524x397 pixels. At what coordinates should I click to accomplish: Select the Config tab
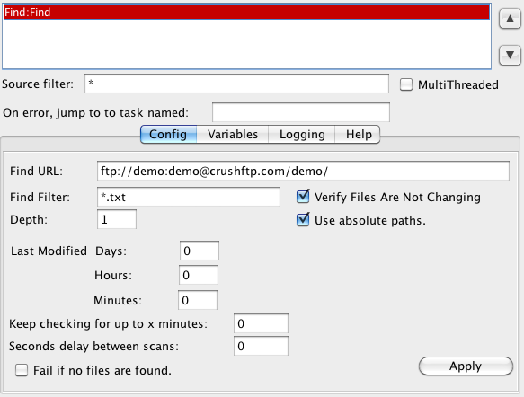pos(168,135)
